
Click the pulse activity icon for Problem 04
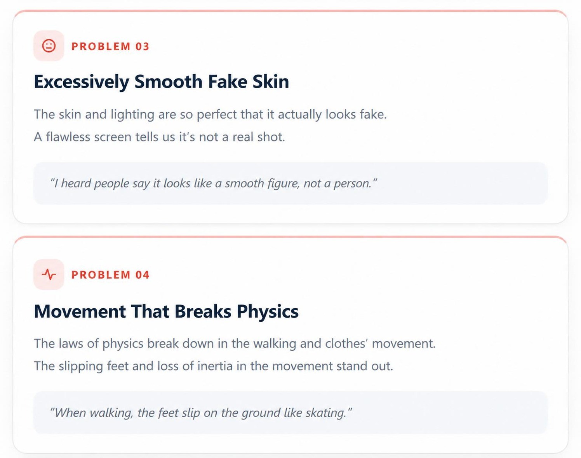click(49, 274)
